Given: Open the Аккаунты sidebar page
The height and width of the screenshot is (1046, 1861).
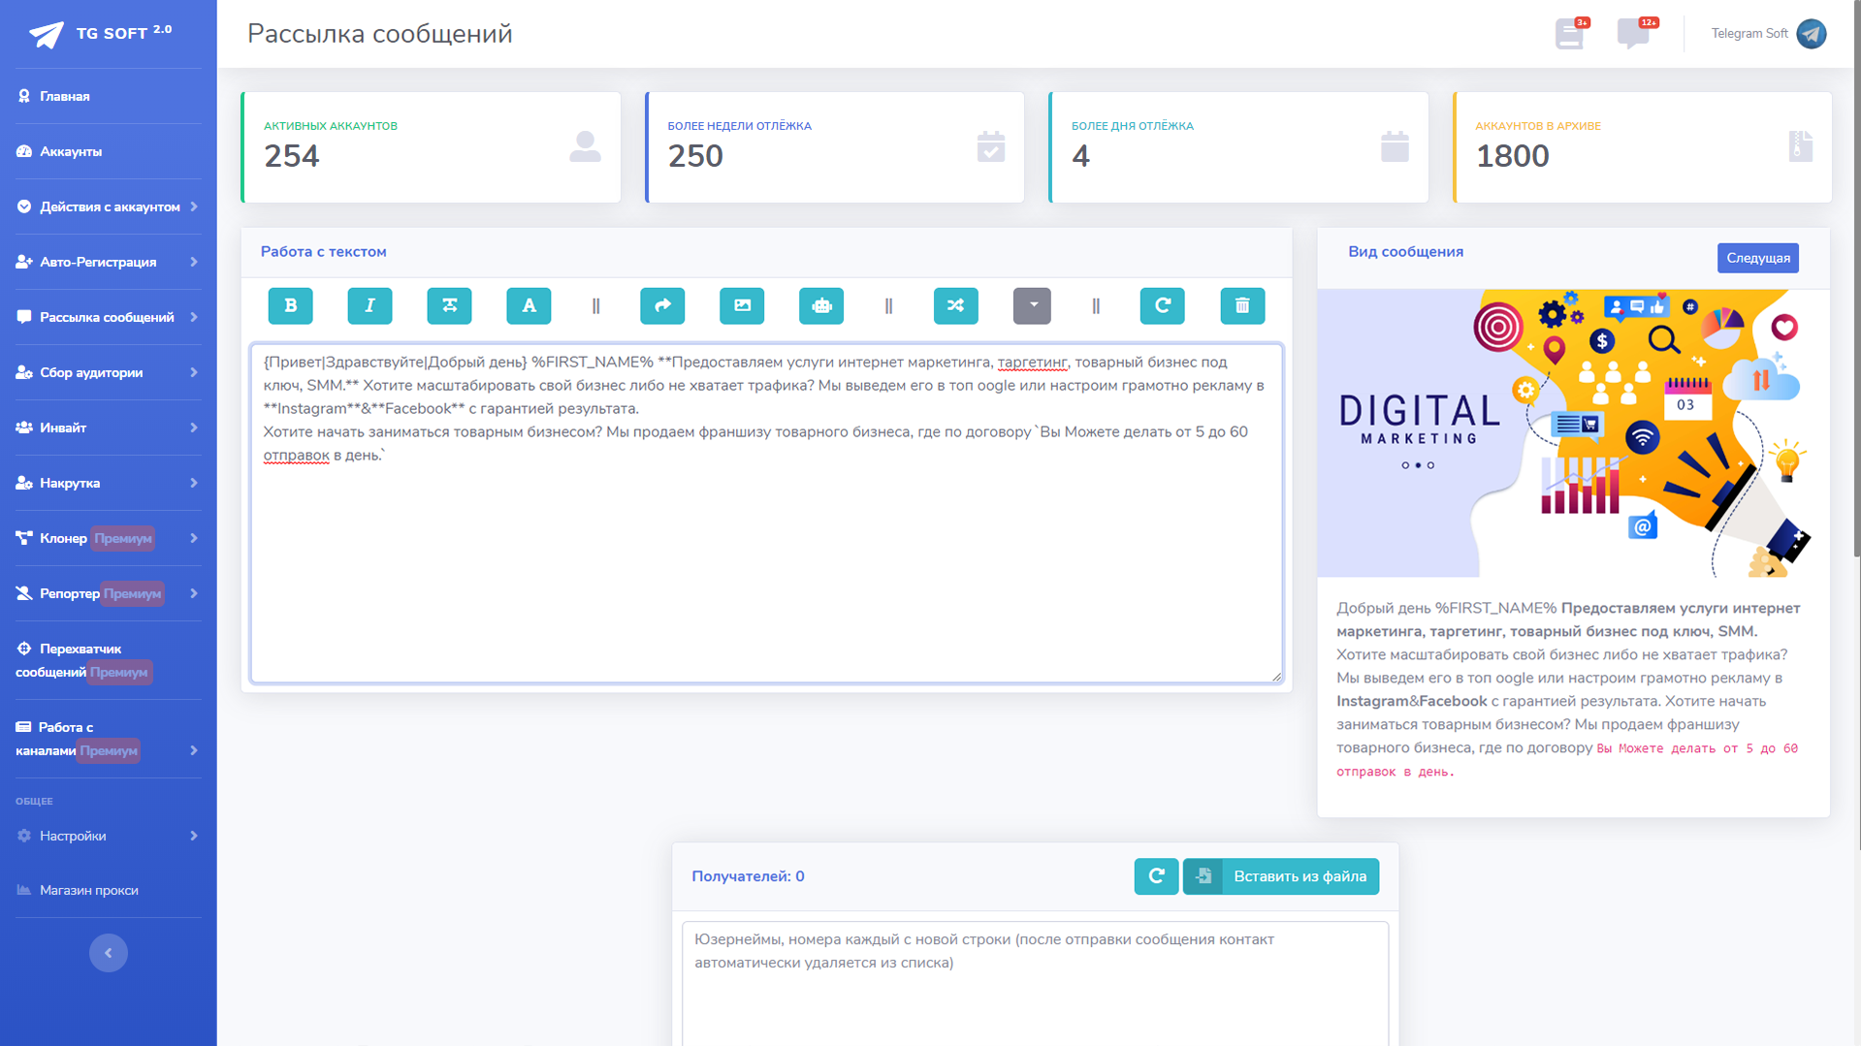Looking at the screenshot, I should (x=71, y=151).
